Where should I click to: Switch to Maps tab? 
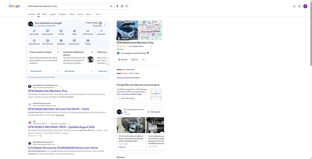click(x=45, y=14)
